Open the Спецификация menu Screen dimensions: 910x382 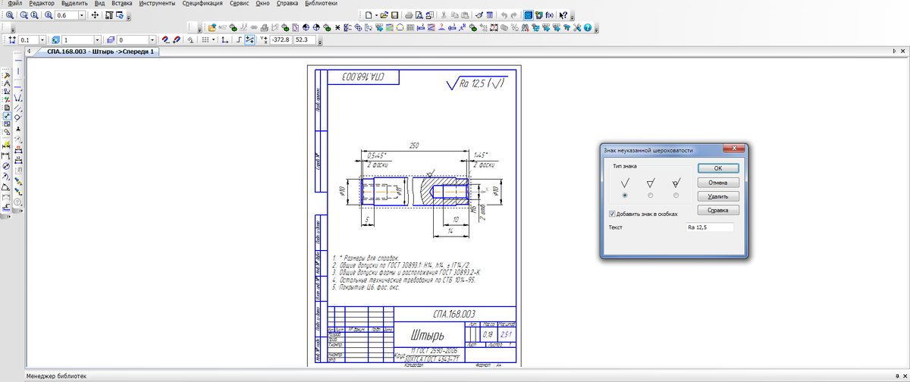tap(202, 4)
